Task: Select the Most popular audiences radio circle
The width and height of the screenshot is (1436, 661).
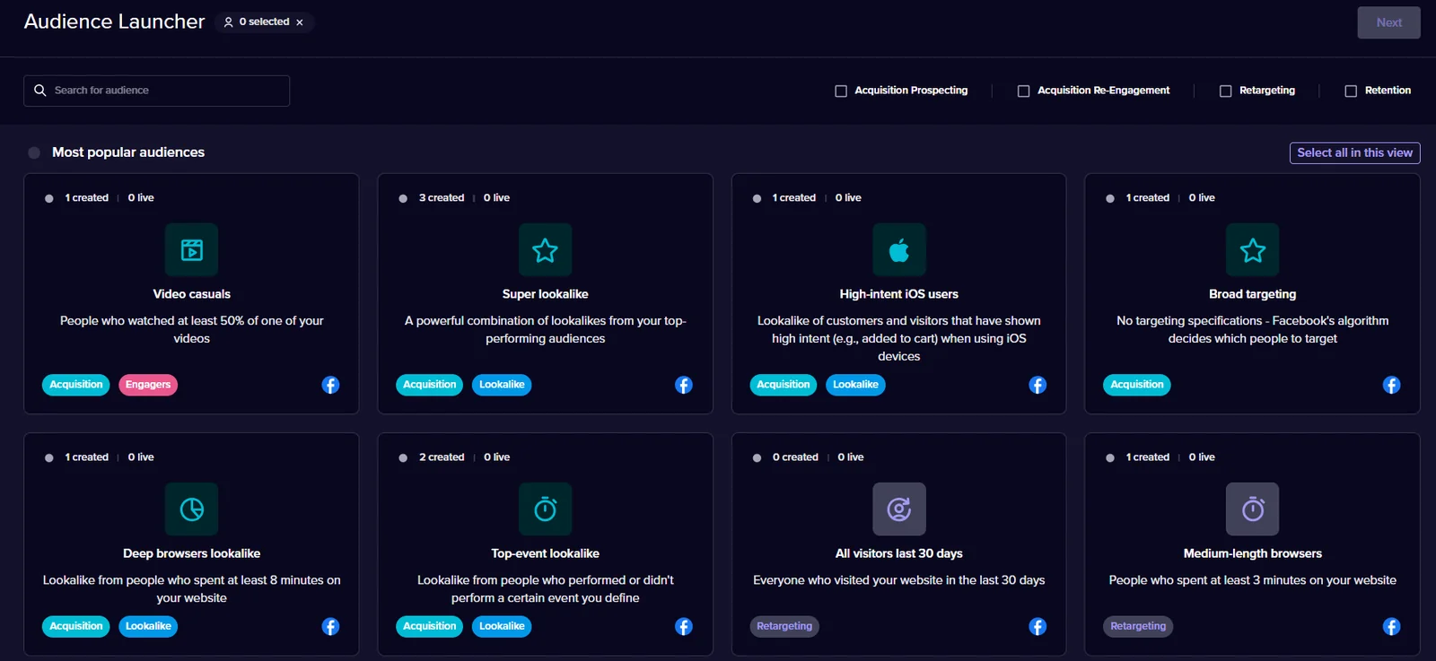Action: 34,152
